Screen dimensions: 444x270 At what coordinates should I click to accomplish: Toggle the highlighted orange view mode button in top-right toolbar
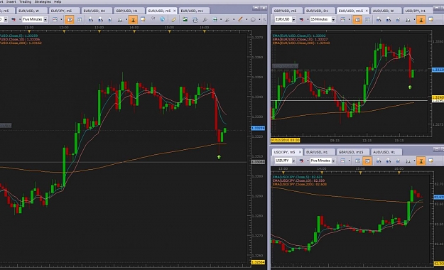pyautogui.click(x=357, y=20)
